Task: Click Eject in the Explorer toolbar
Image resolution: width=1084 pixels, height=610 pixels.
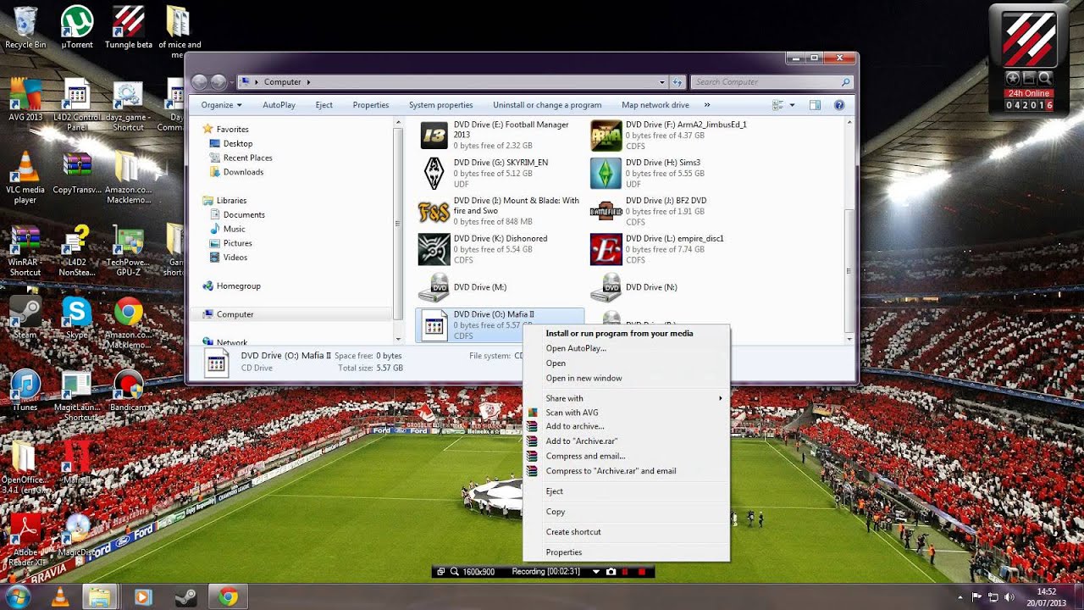Action: pyautogui.click(x=324, y=105)
